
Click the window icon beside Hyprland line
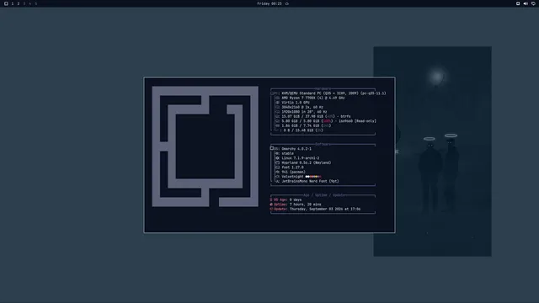(x=277, y=162)
